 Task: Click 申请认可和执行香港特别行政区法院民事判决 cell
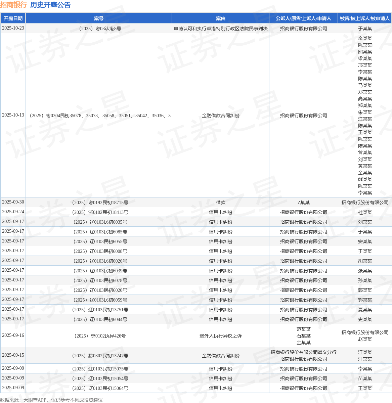(x=221, y=29)
